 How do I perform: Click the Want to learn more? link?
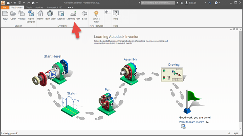191,122
